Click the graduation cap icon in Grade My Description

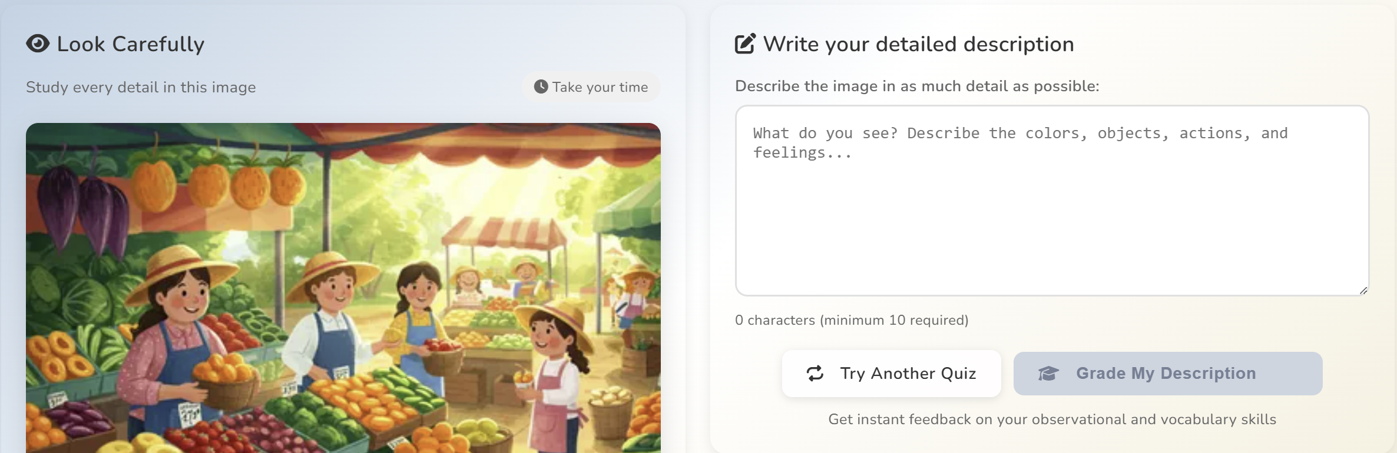pyautogui.click(x=1048, y=374)
